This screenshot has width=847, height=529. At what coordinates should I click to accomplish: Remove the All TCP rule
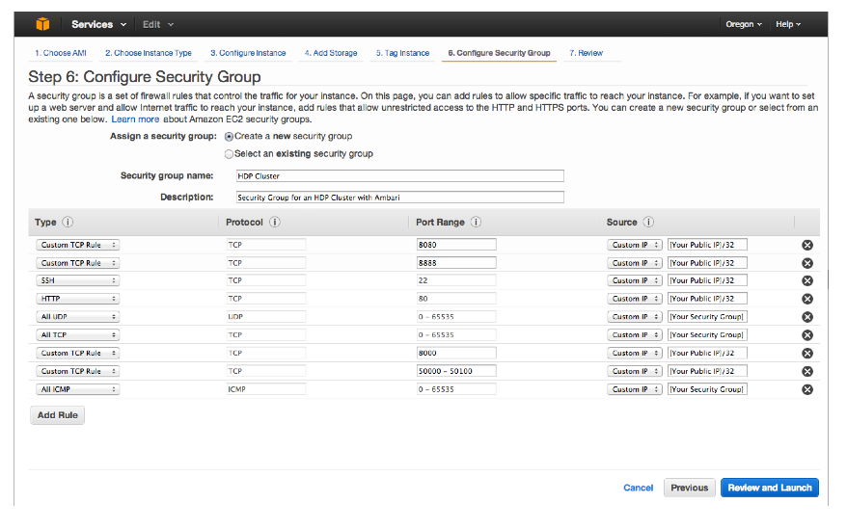[x=807, y=335]
